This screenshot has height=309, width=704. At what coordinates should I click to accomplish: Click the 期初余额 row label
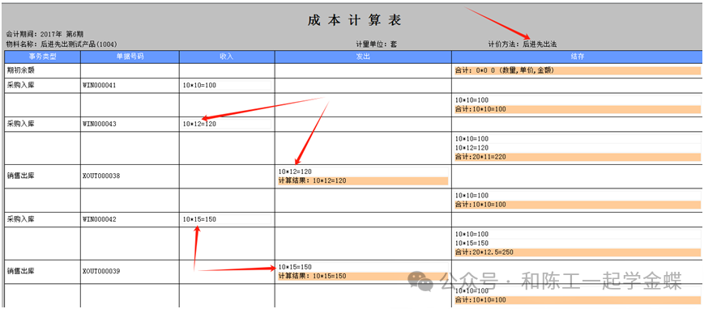coord(19,70)
